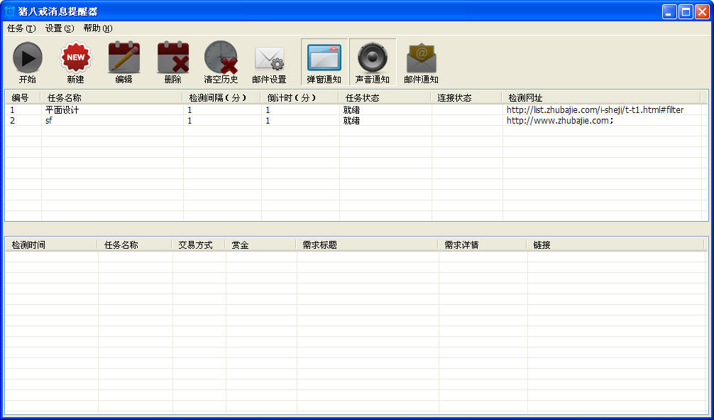Click the 新建 NEW badge icon
The width and height of the screenshot is (714, 420).
[x=75, y=57]
